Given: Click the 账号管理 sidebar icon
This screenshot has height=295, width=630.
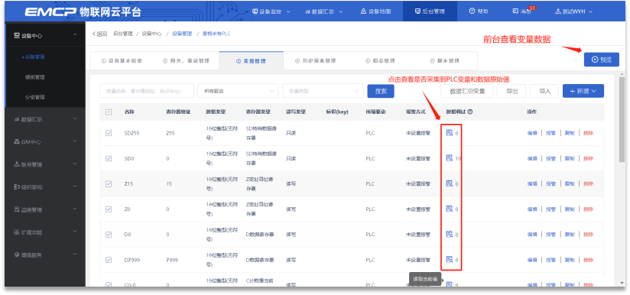Looking at the screenshot, I should (x=17, y=164).
